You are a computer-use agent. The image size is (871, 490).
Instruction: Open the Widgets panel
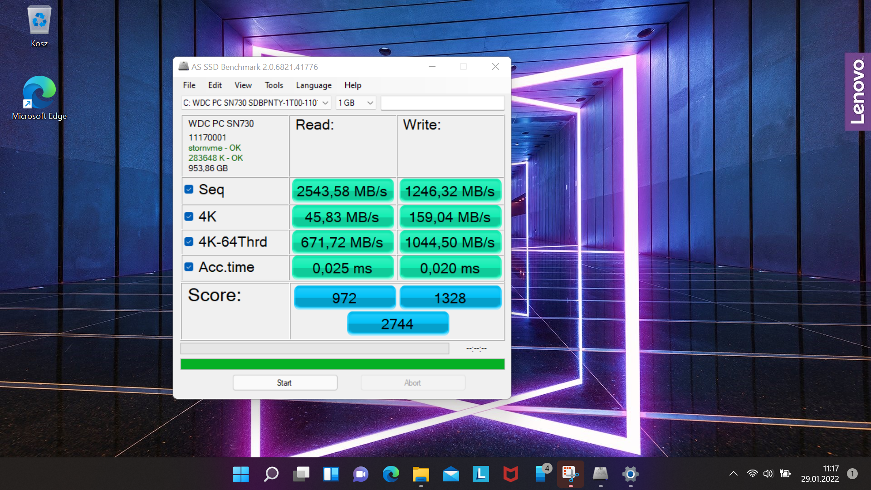pyautogui.click(x=331, y=474)
